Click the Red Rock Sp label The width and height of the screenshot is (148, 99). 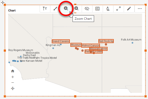pos(106,41)
